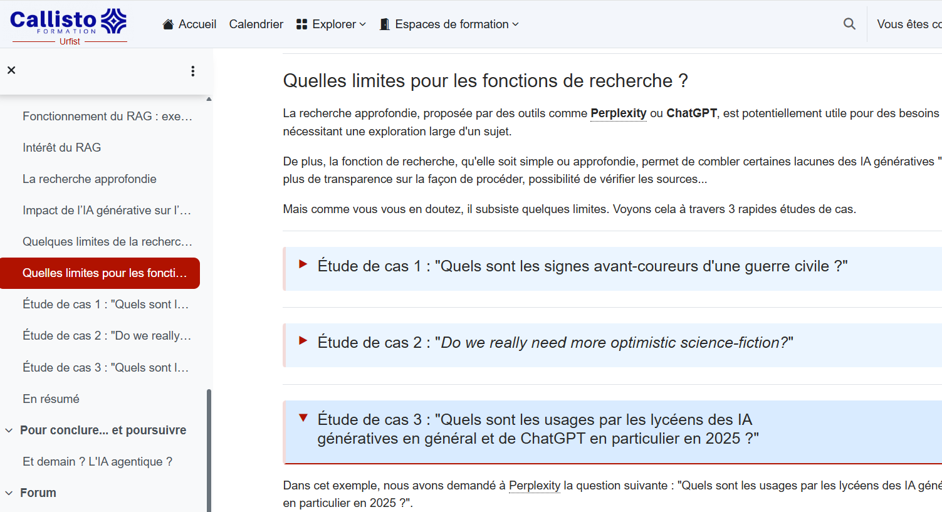This screenshot has width=942, height=512.
Task: Click the Callisto Formation logo
Action: click(69, 25)
